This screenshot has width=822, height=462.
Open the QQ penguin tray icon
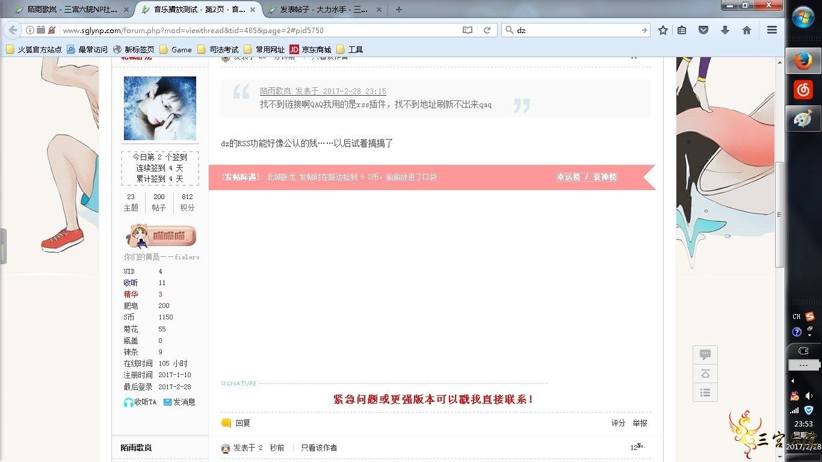point(795,396)
